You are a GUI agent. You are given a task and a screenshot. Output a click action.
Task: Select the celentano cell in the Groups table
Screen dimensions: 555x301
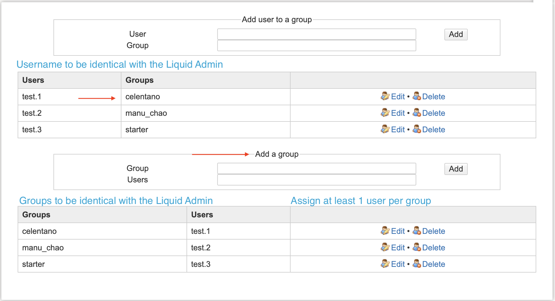tap(40, 231)
